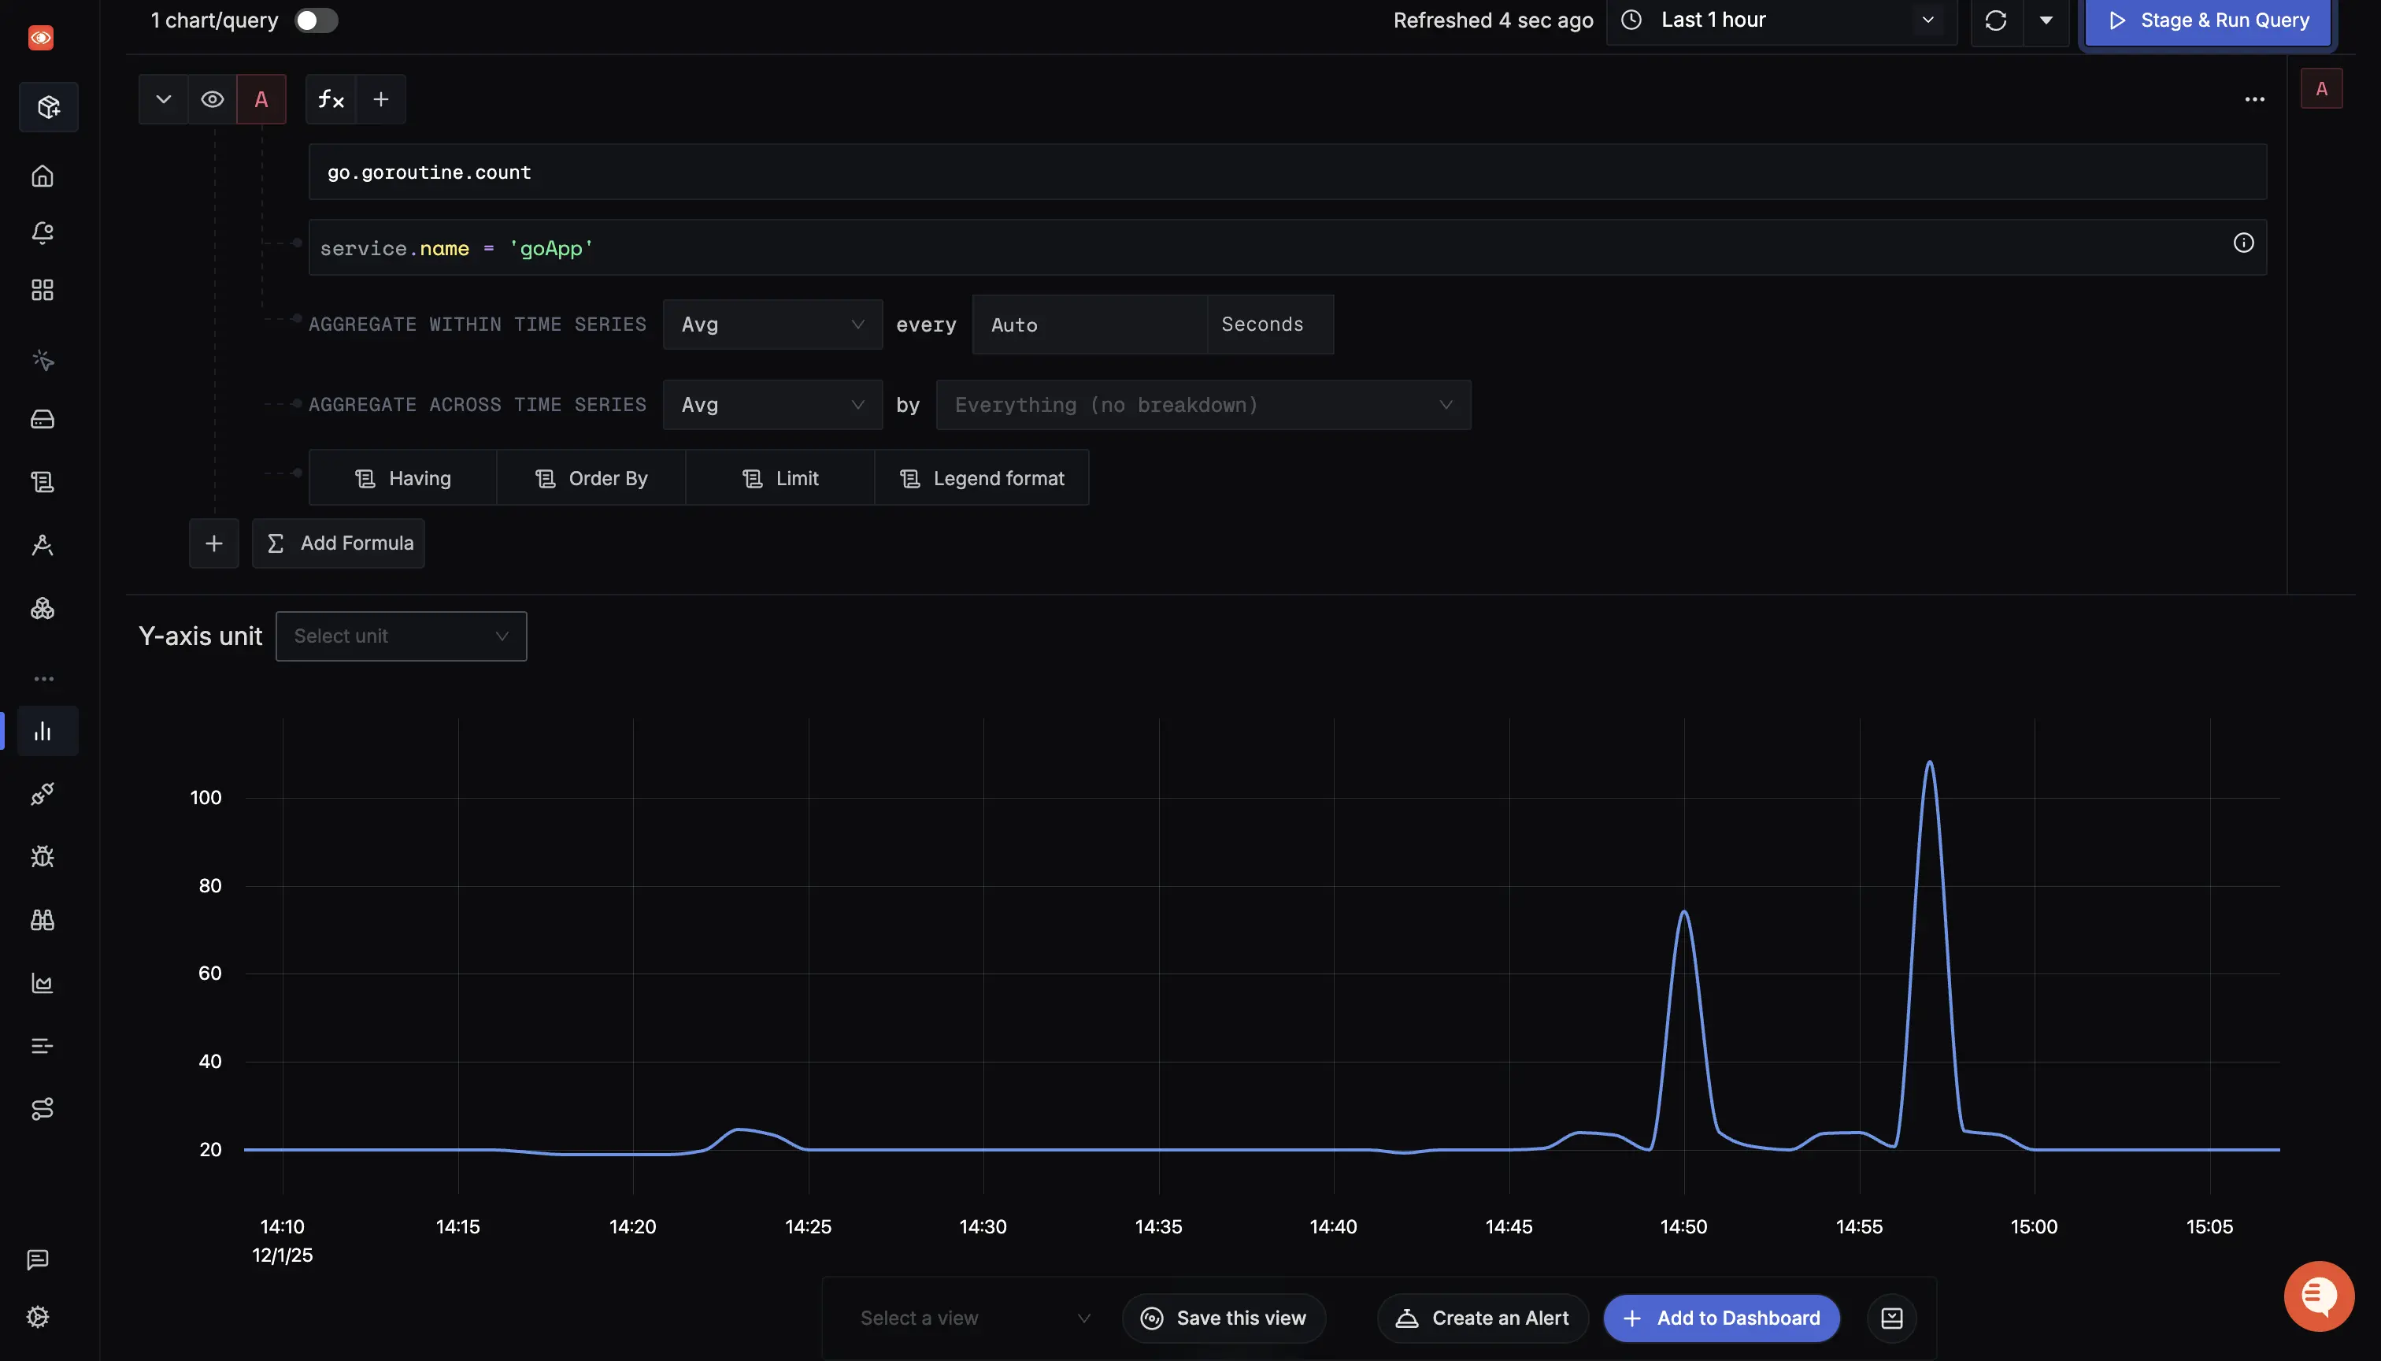2381x1361 pixels.
Task: Toggle the query A label button
Action: 261,99
